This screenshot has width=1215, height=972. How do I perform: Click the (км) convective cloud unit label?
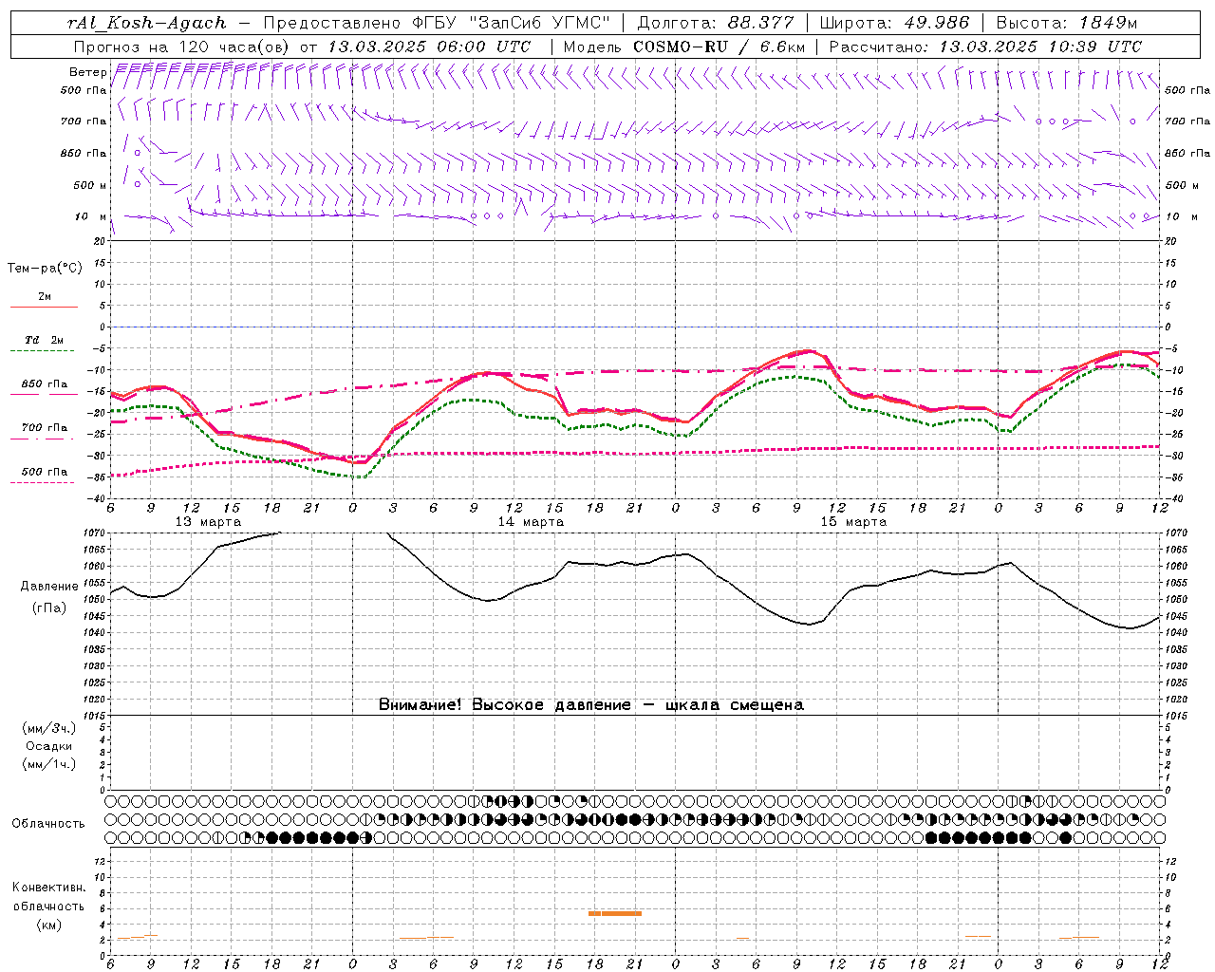[x=48, y=925]
